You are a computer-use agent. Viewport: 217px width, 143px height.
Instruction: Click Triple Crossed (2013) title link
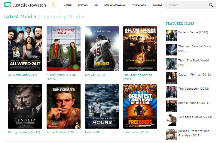click(62, 132)
